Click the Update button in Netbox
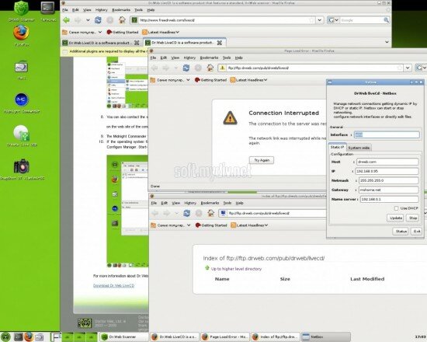427x342 pixels. [396, 218]
